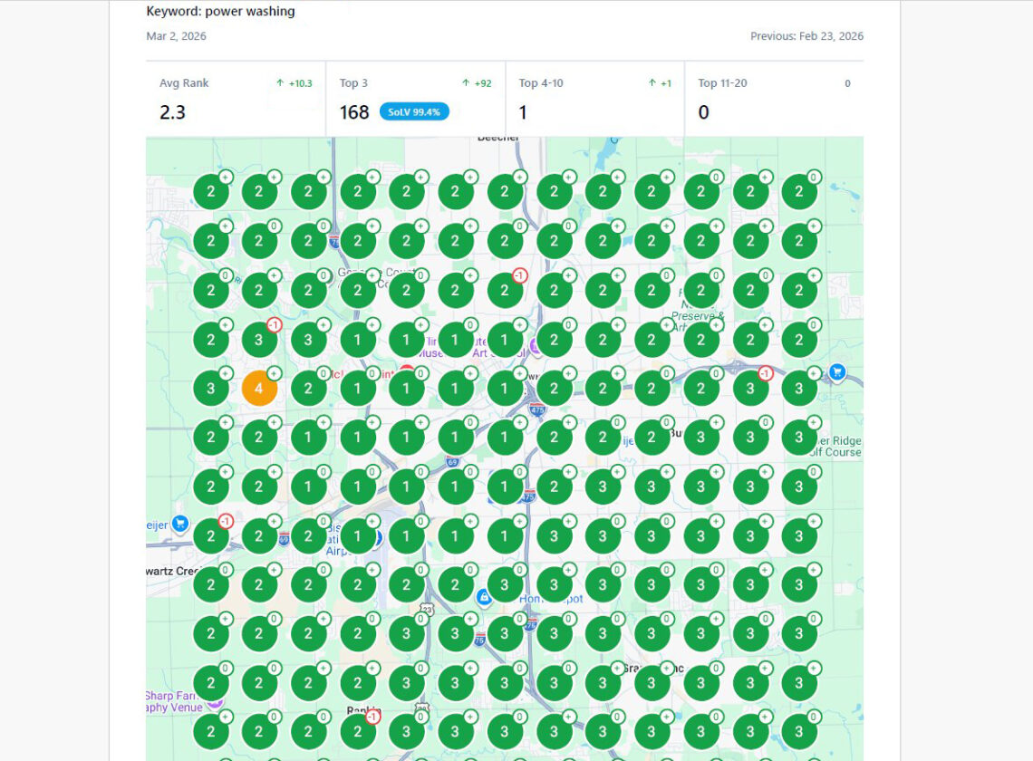1033x761 pixels.
Task: Open the SoLV 99.4% badge
Action: (414, 111)
